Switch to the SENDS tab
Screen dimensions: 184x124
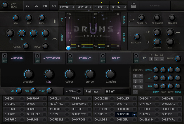(x=124, y=20)
